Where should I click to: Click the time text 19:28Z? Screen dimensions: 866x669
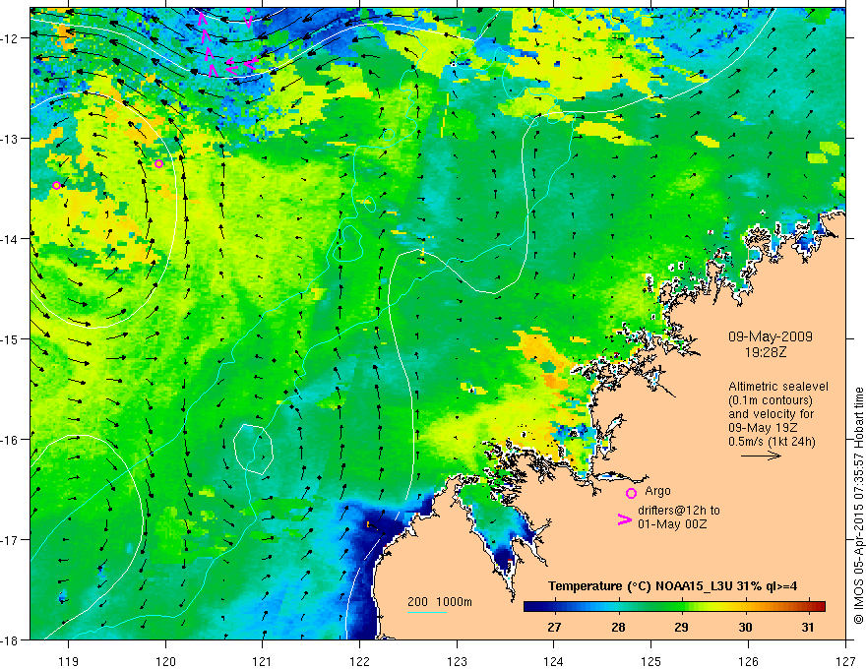(x=766, y=351)
